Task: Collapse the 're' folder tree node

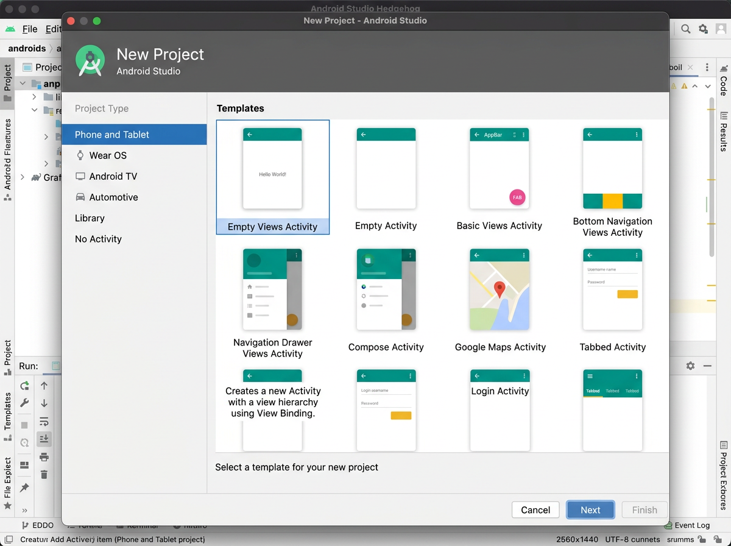Action: pyautogui.click(x=35, y=110)
